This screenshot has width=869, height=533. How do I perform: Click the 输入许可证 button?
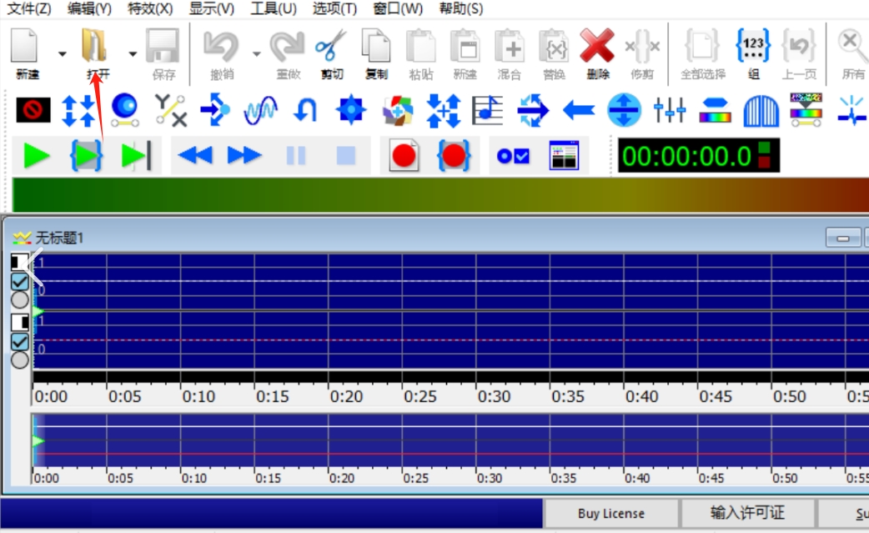(x=747, y=514)
